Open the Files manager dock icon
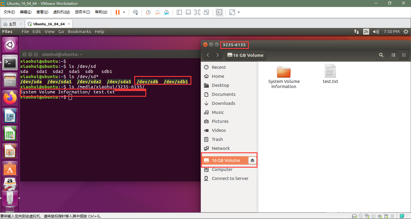This screenshot has width=411, height=219. click(x=10, y=81)
